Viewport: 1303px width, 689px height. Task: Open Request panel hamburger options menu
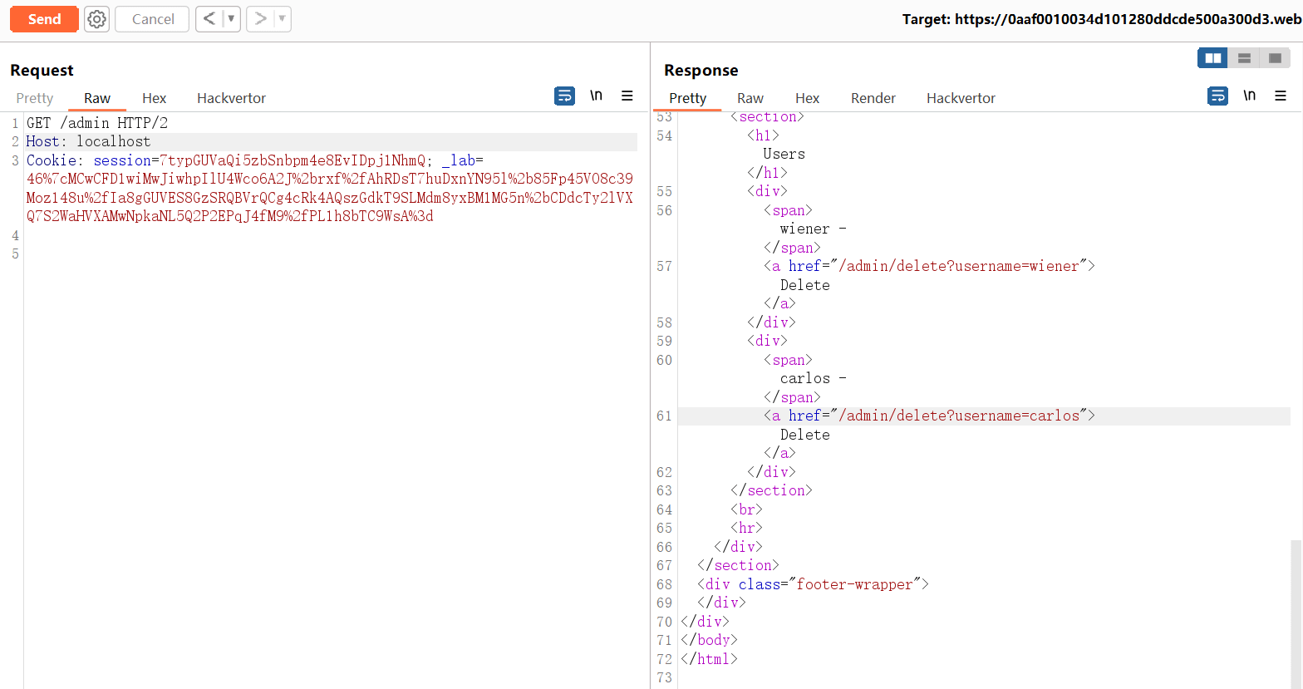627,96
